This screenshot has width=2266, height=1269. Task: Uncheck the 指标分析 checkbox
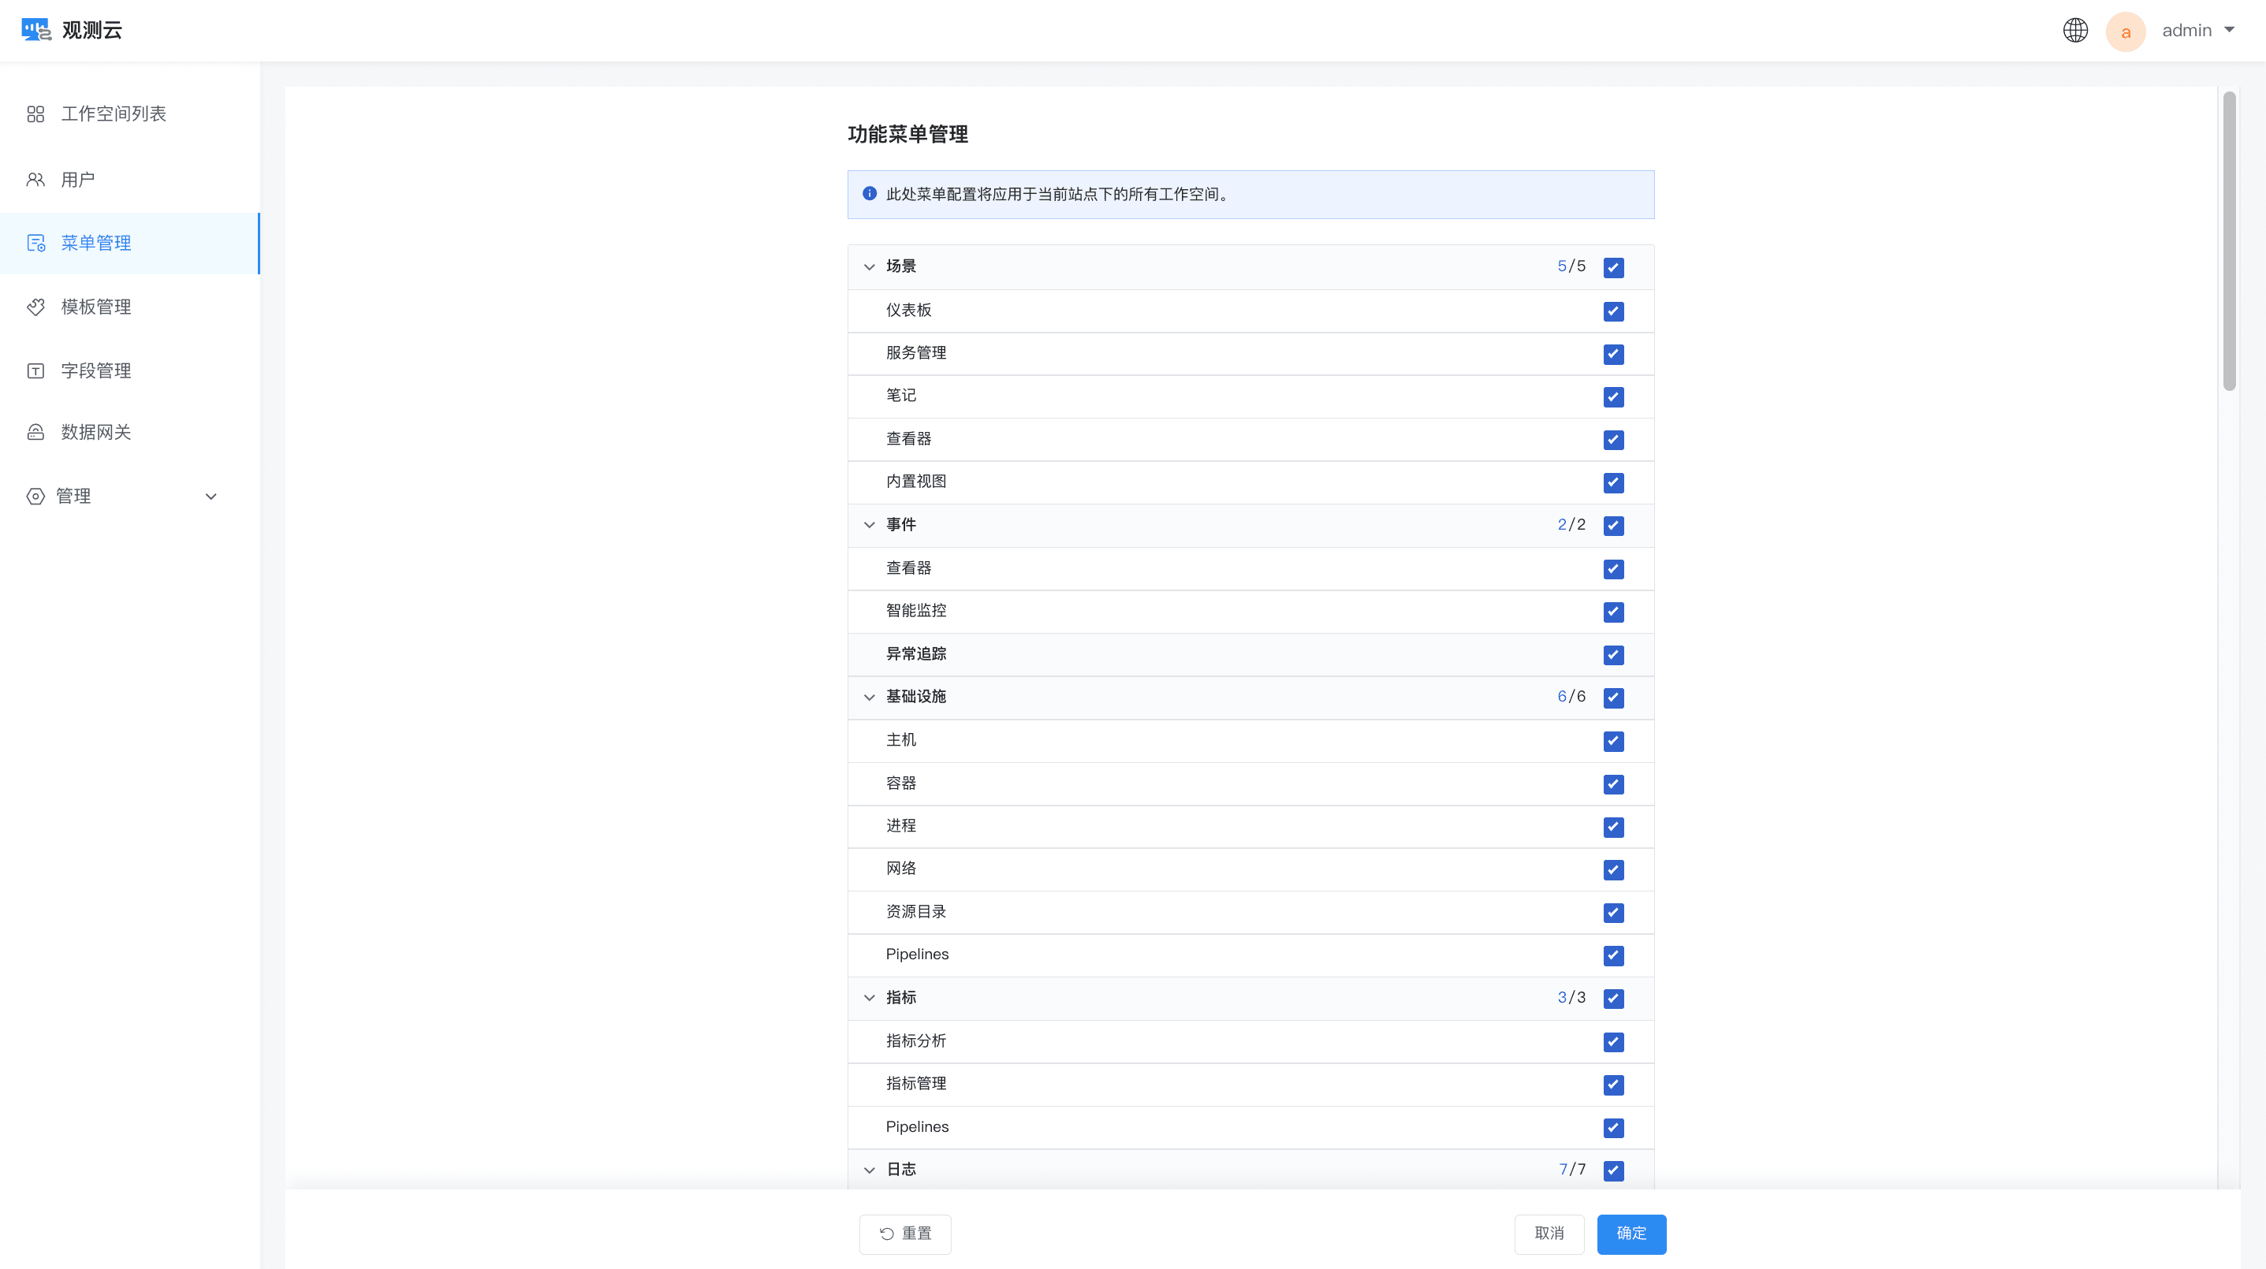click(1613, 1042)
